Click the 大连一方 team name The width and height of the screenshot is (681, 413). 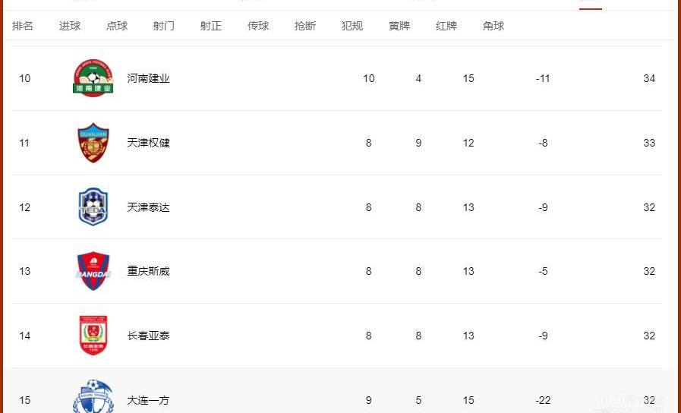tap(148, 400)
